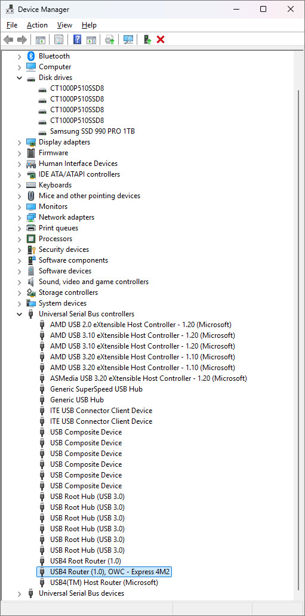Click the Back arrow toolbar icon
This screenshot has width=305, height=616.
[8, 39]
